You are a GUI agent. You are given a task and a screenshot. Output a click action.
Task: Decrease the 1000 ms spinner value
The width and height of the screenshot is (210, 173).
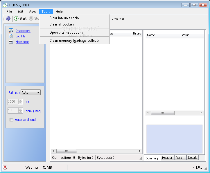coord(20,103)
